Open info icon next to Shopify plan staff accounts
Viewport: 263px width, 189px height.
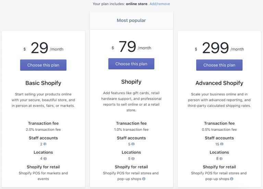tap(133, 144)
